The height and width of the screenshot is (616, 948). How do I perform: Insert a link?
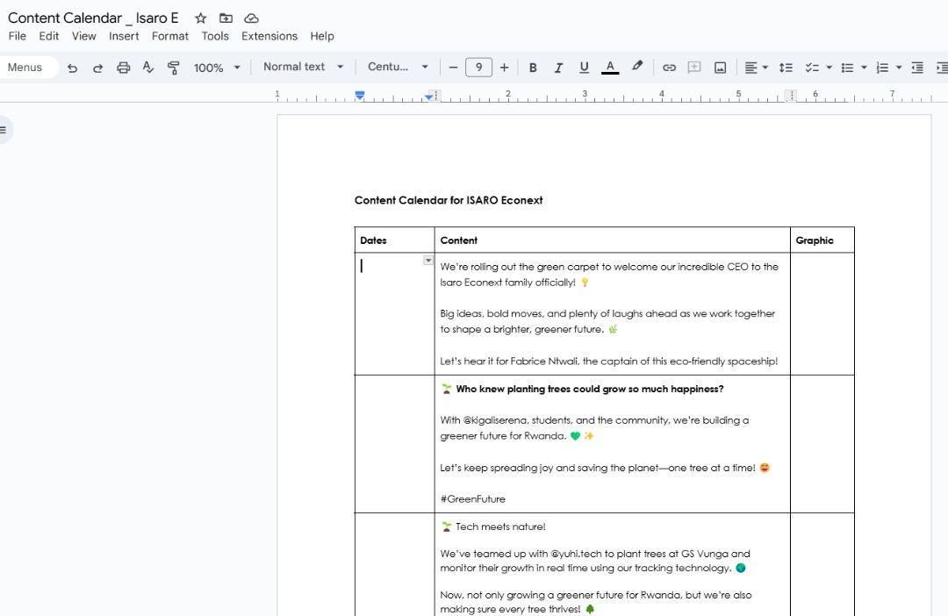669,68
